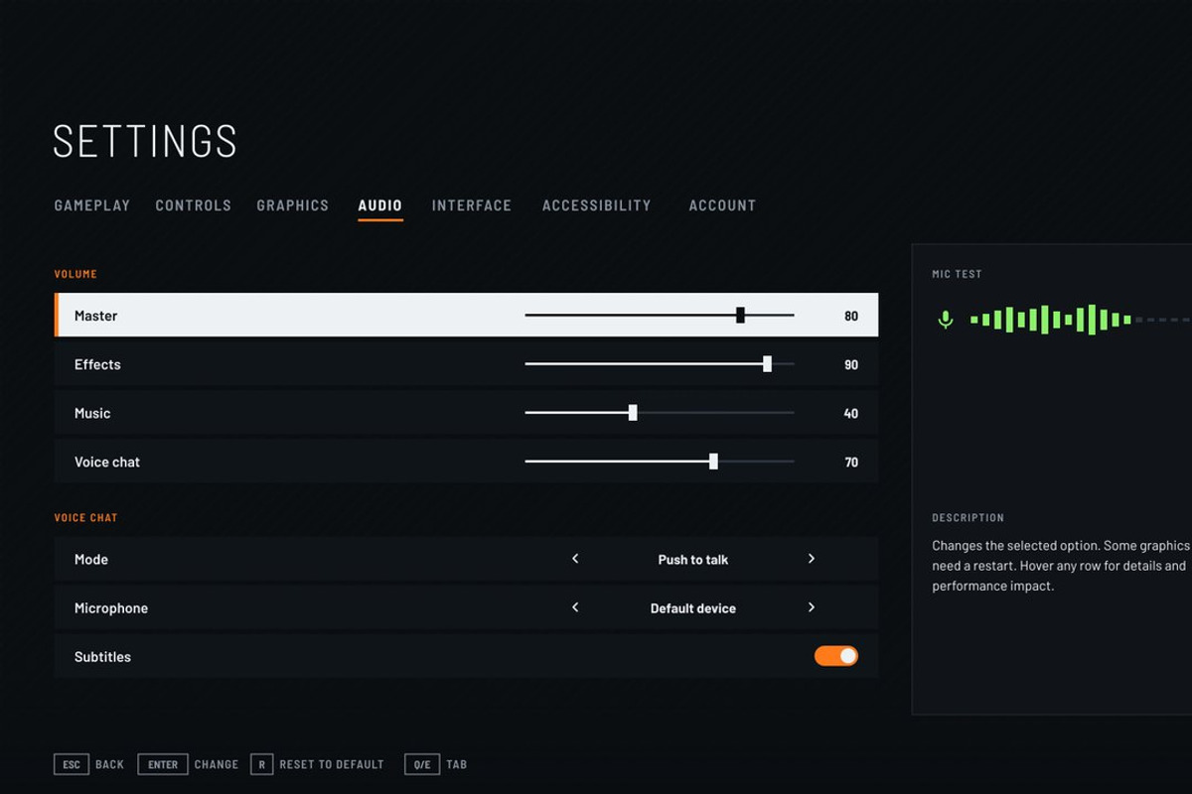Click the Effects value 90
This screenshot has height=794, width=1192.
click(851, 364)
